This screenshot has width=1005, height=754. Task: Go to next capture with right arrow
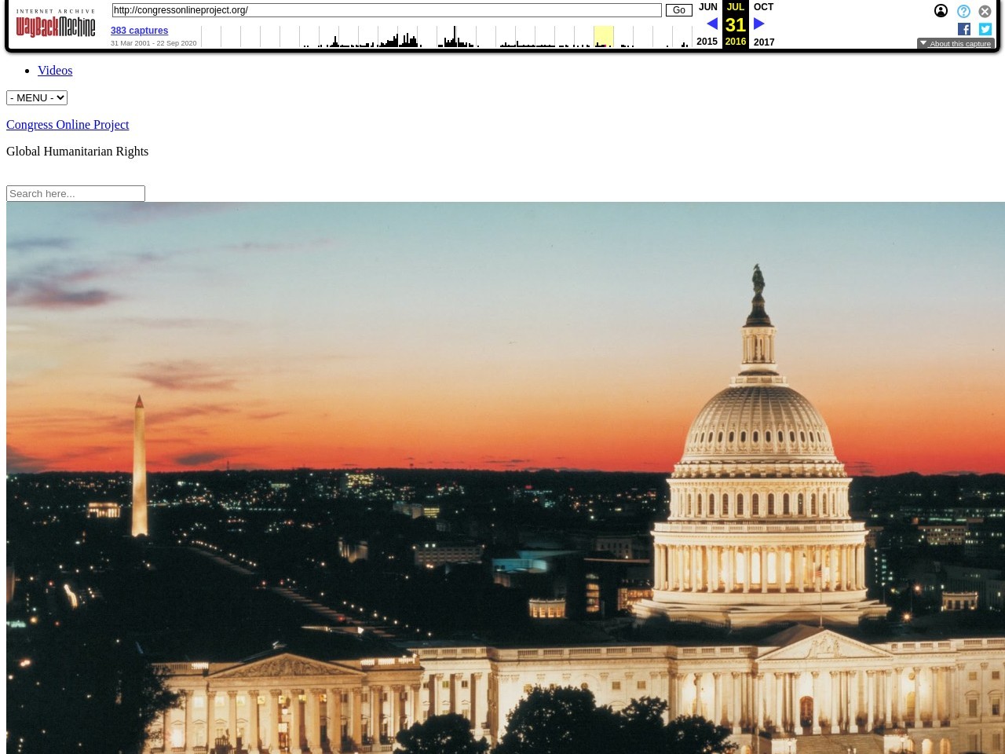[758, 24]
